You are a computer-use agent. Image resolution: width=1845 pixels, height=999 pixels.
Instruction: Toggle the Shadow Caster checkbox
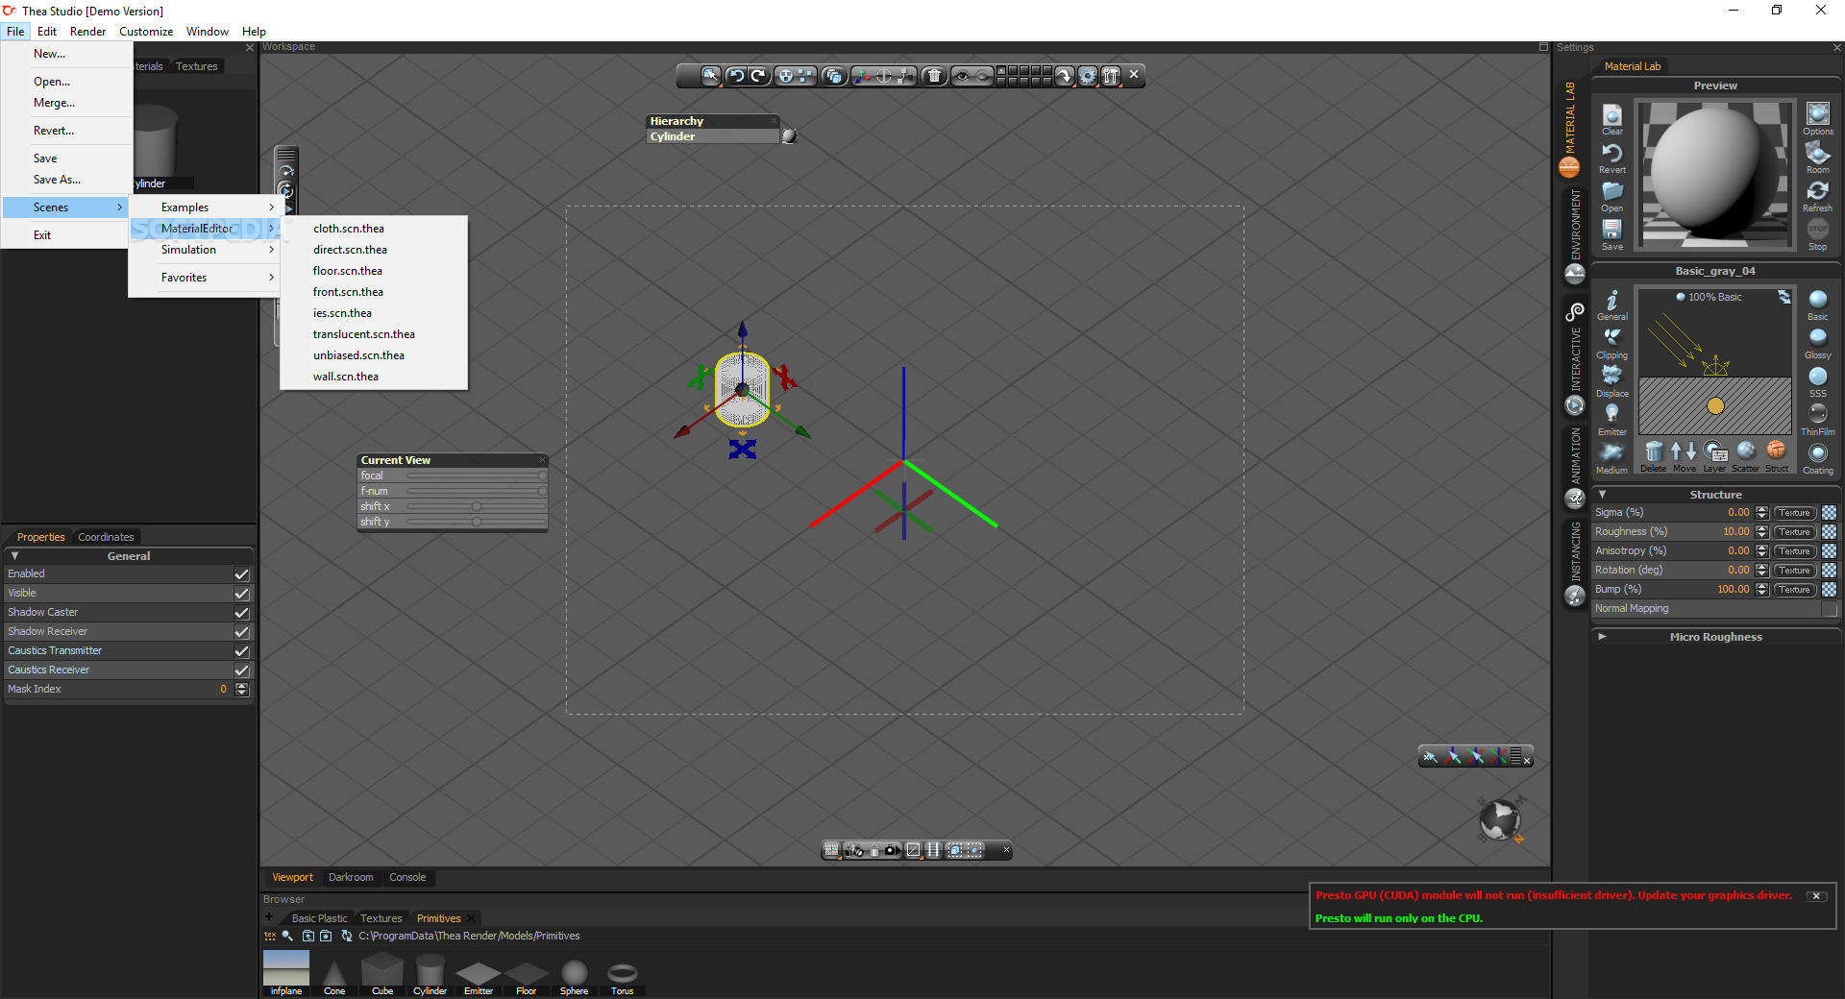point(242,613)
